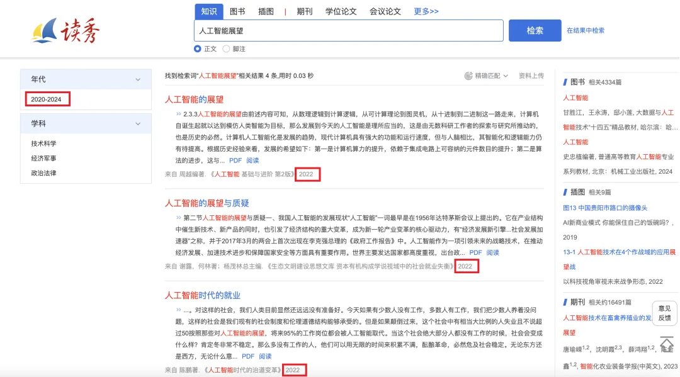
Task: Open the 更多>> tab menu
Action: click(x=426, y=11)
